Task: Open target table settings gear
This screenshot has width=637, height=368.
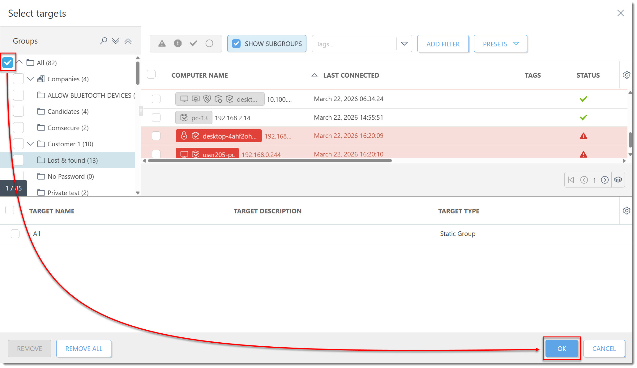Action: click(x=627, y=211)
